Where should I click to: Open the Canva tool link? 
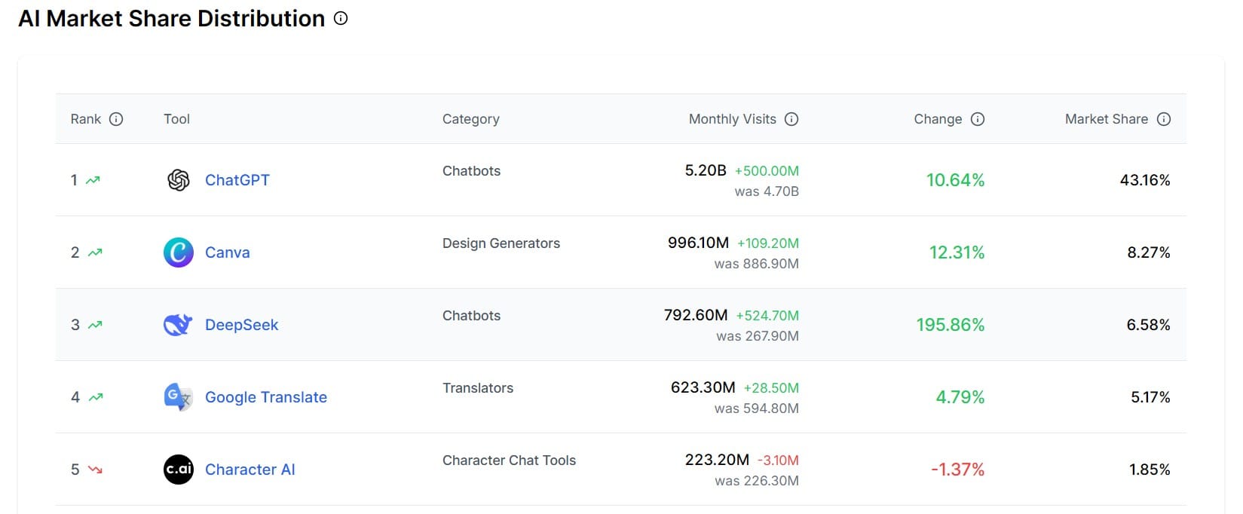(228, 252)
